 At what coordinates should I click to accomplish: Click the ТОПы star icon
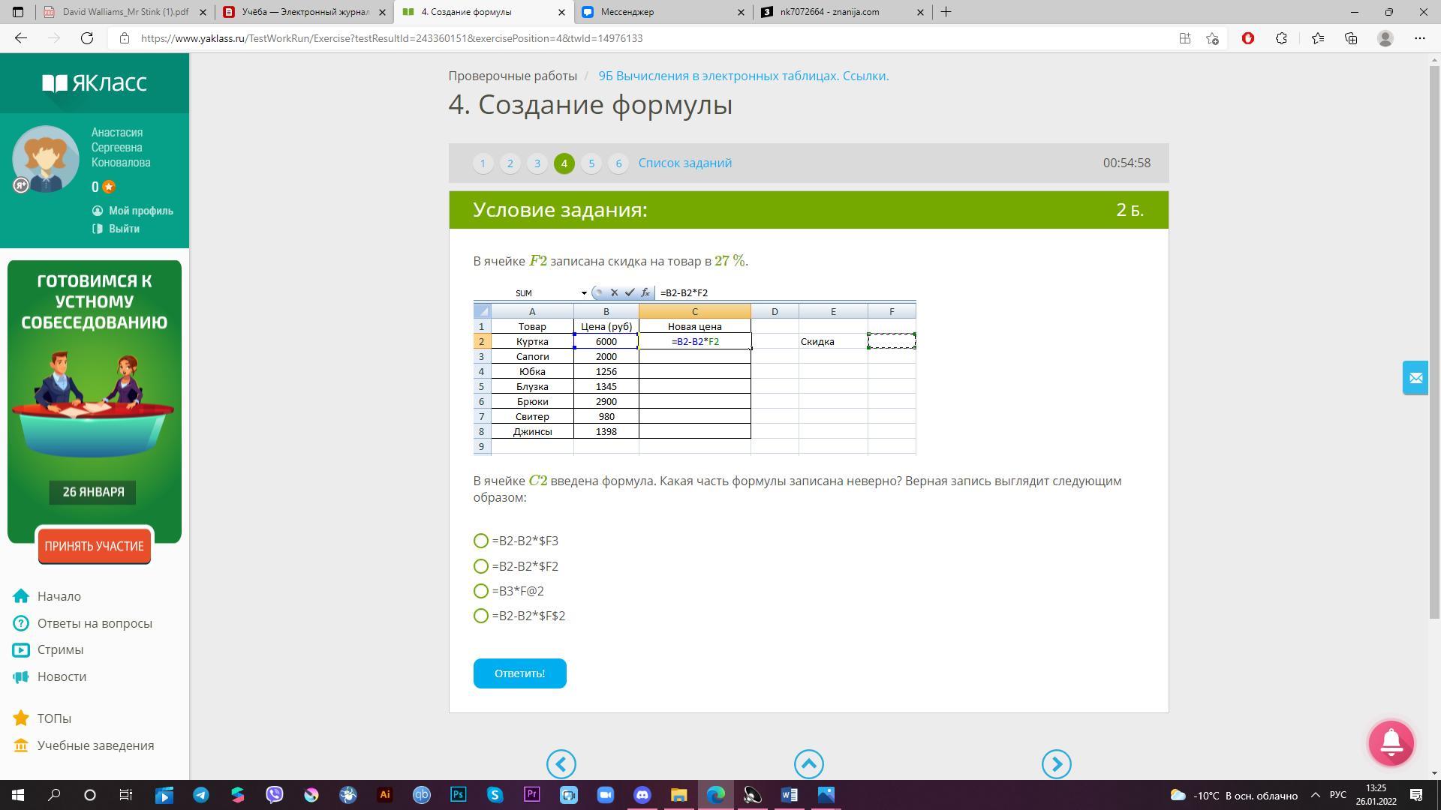tap(21, 718)
